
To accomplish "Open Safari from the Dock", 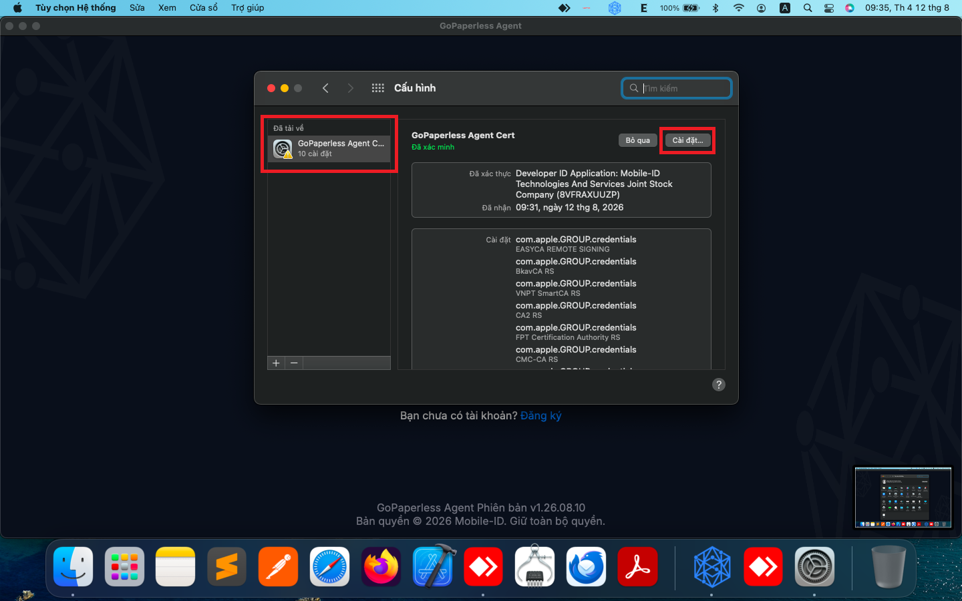I will (x=329, y=568).
